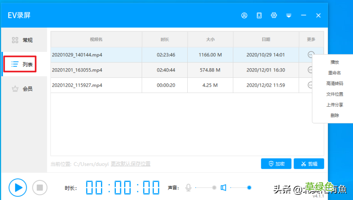Click the 加密 button
The width and height of the screenshot is (353, 200).
pyautogui.click(x=276, y=164)
